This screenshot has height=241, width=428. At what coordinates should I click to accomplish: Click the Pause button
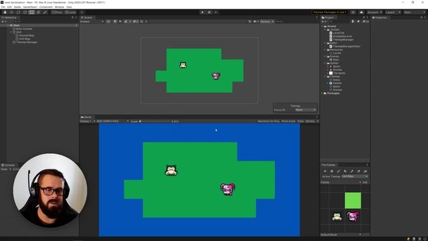pos(209,12)
